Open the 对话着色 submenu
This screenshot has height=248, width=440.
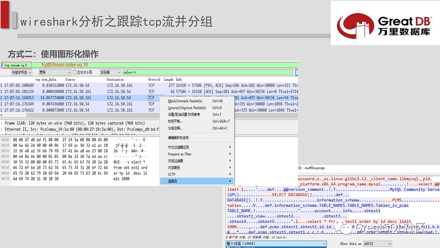pyautogui.click(x=197, y=167)
